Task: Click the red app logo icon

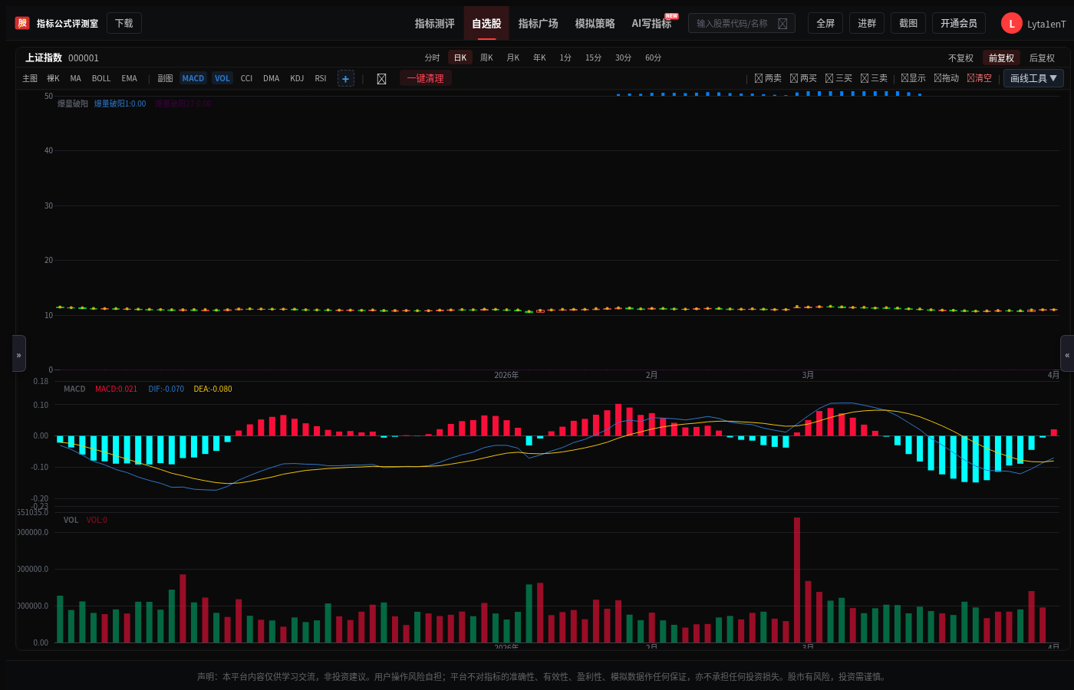Action: point(22,23)
